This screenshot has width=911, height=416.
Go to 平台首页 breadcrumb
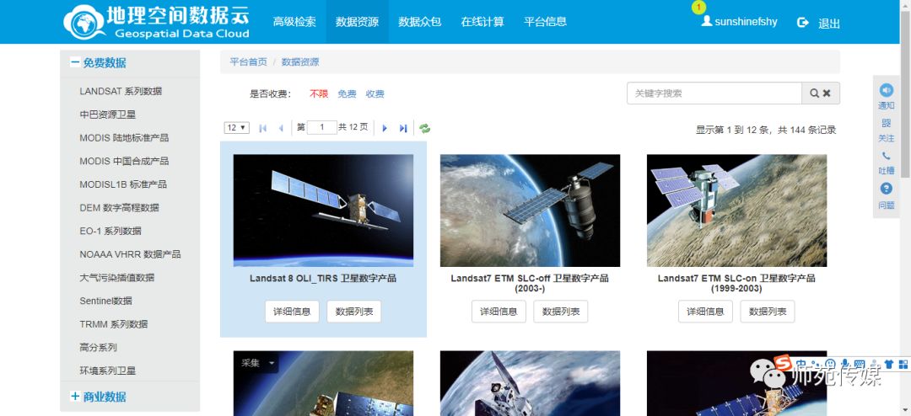pyautogui.click(x=248, y=62)
